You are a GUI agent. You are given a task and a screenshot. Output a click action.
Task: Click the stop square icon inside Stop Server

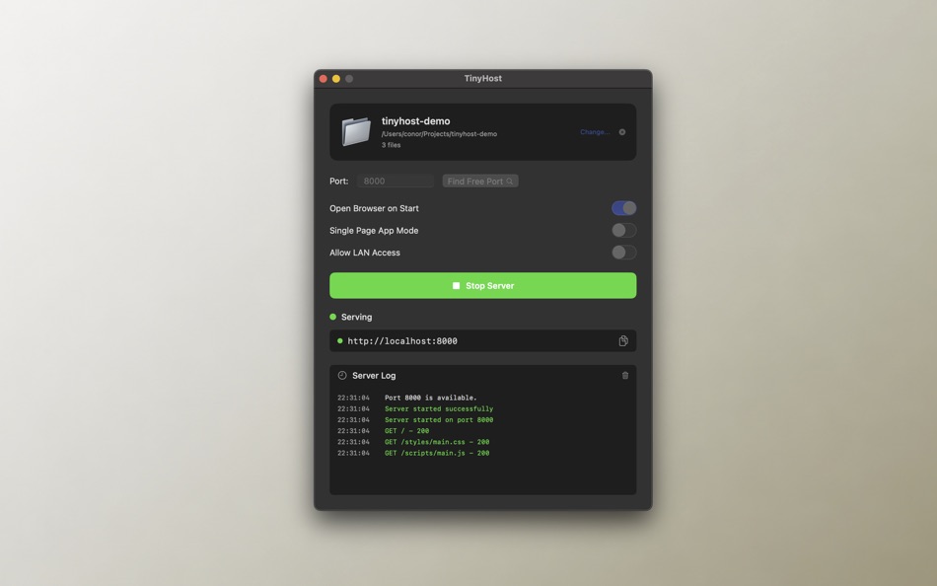(455, 285)
